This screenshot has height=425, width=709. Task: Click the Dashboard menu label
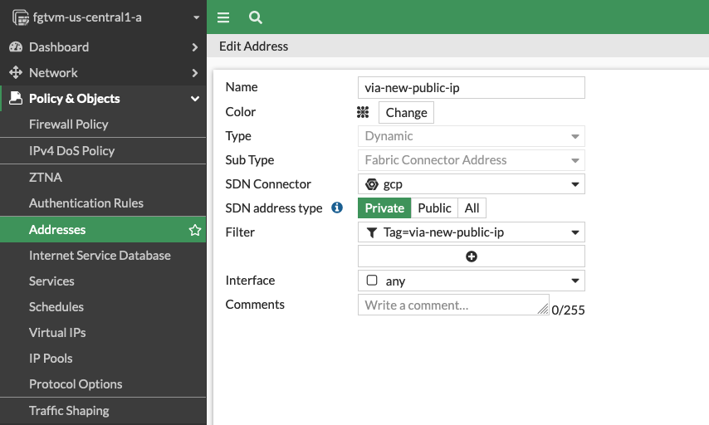(x=59, y=47)
